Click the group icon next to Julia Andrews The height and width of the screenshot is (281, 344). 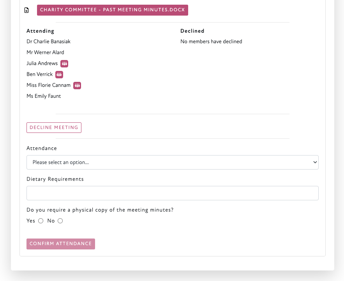click(x=64, y=64)
